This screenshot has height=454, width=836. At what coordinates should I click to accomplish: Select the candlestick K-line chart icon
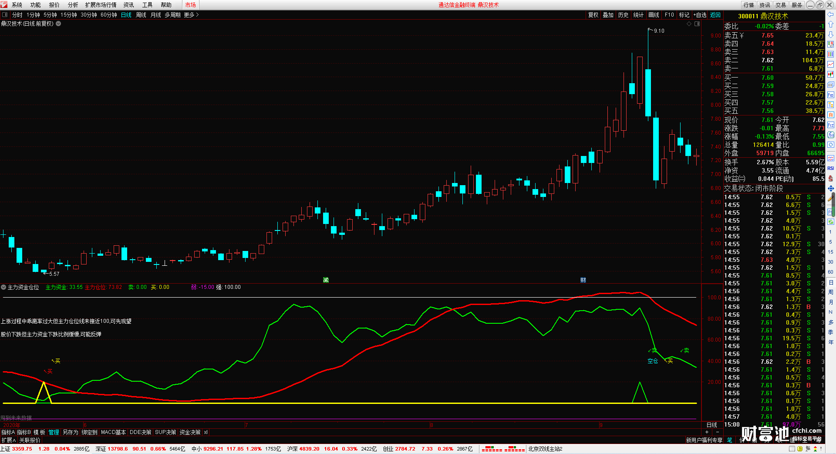coord(831,75)
